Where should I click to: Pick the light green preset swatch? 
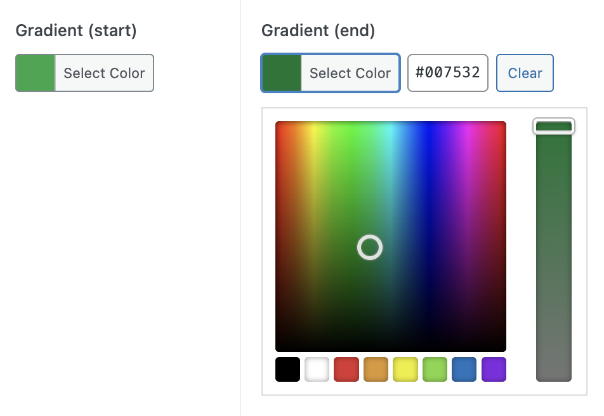pyautogui.click(x=434, y=369)
